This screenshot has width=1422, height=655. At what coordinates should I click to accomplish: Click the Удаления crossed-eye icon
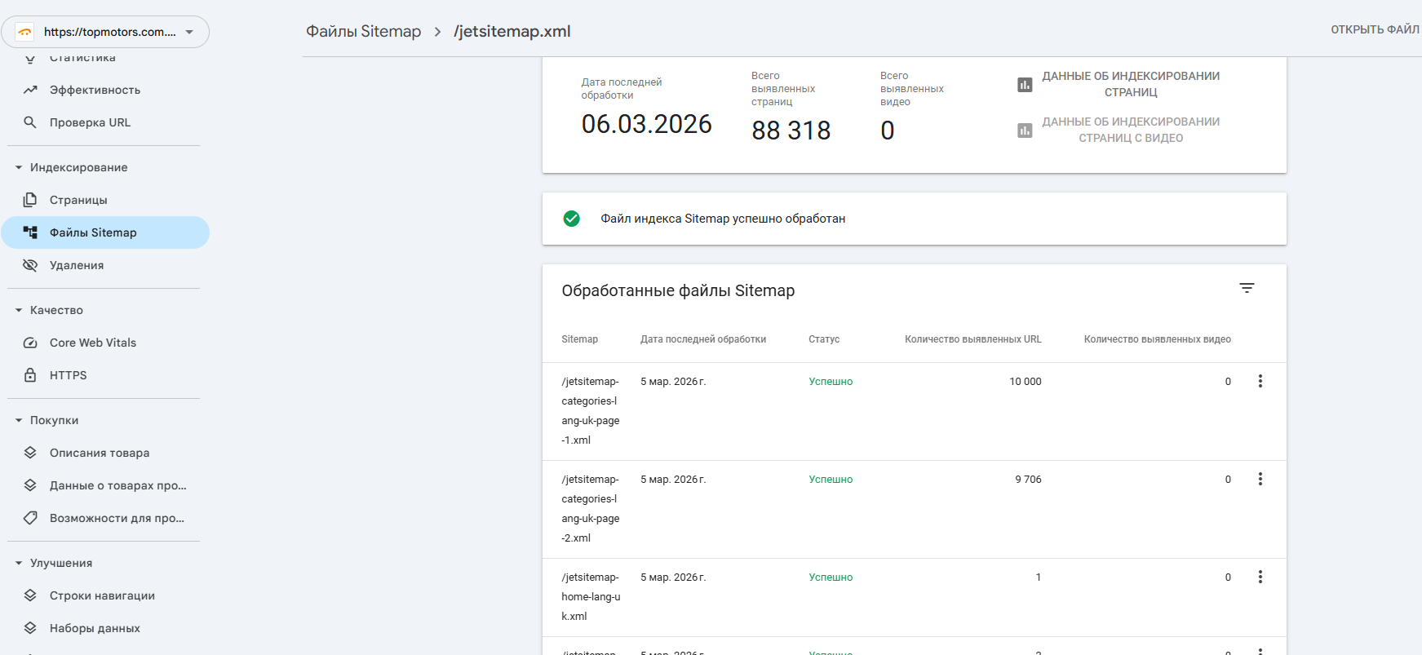(x=30, y=265)
